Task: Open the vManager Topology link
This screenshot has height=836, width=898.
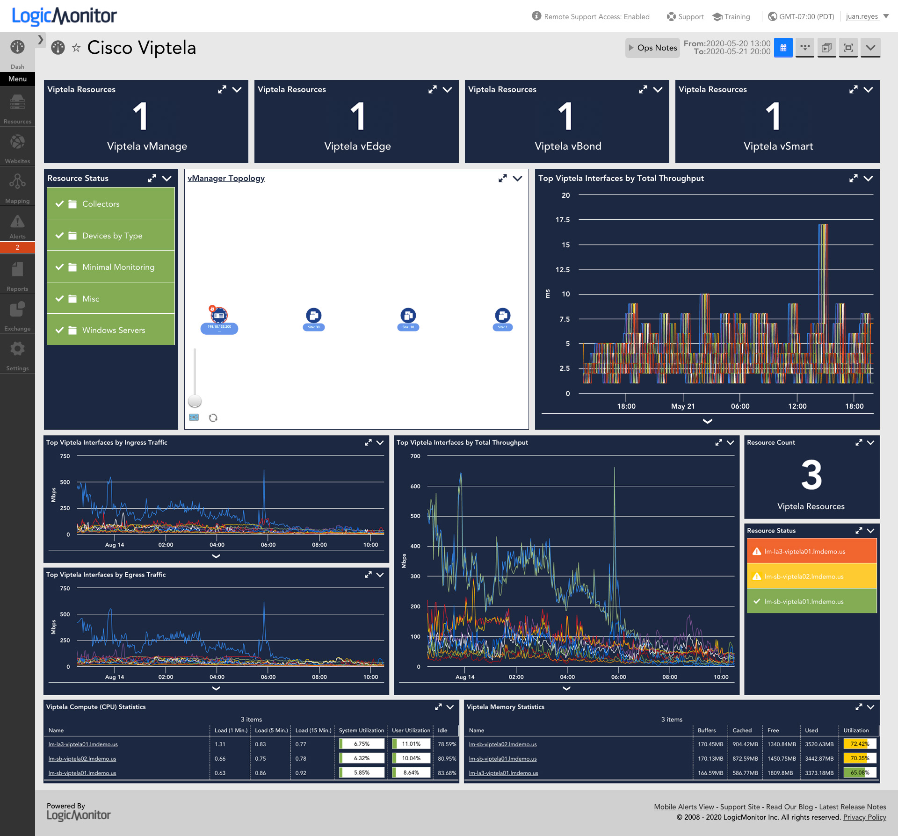Action: point(226,178)
